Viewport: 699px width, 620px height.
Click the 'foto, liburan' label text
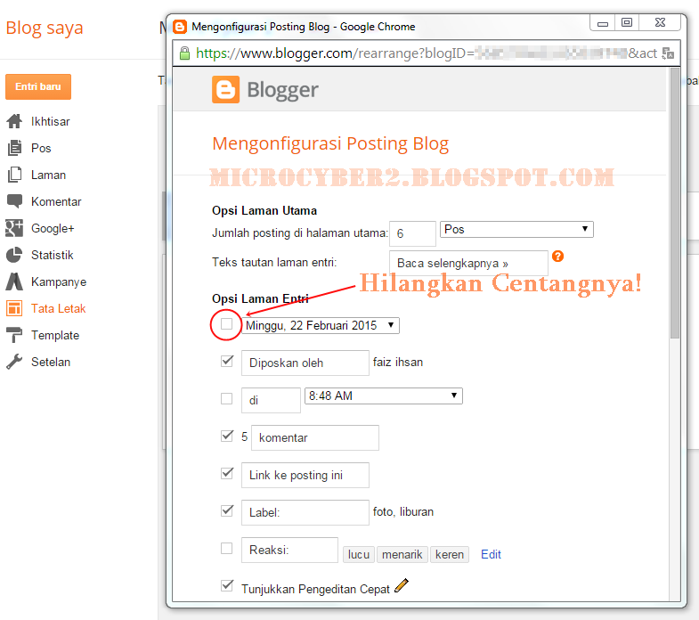click(403, 512)
